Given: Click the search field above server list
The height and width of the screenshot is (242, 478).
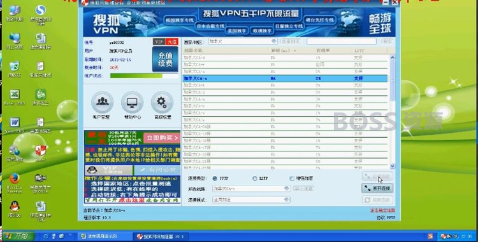Looking at the screenshot, I should pyautogui.click(x=342, y=41).
